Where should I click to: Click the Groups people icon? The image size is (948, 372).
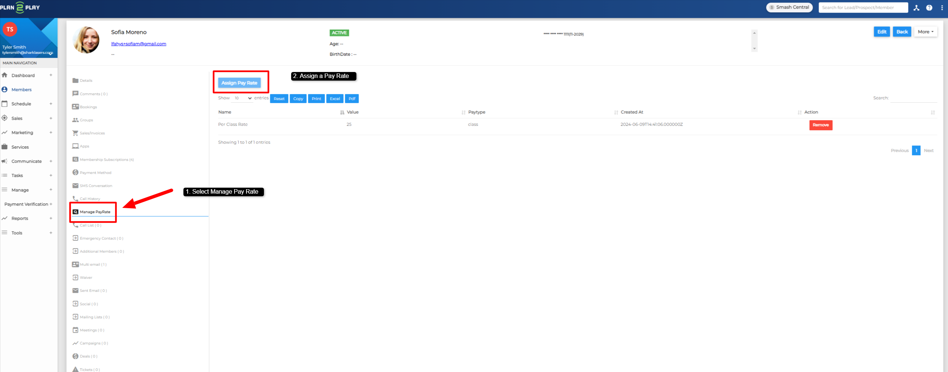click(x=75, y=120)
